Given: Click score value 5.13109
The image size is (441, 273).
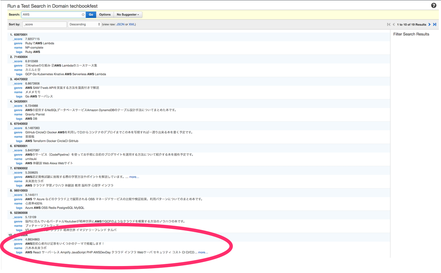Looking at the screenshot, I should 31,217.
